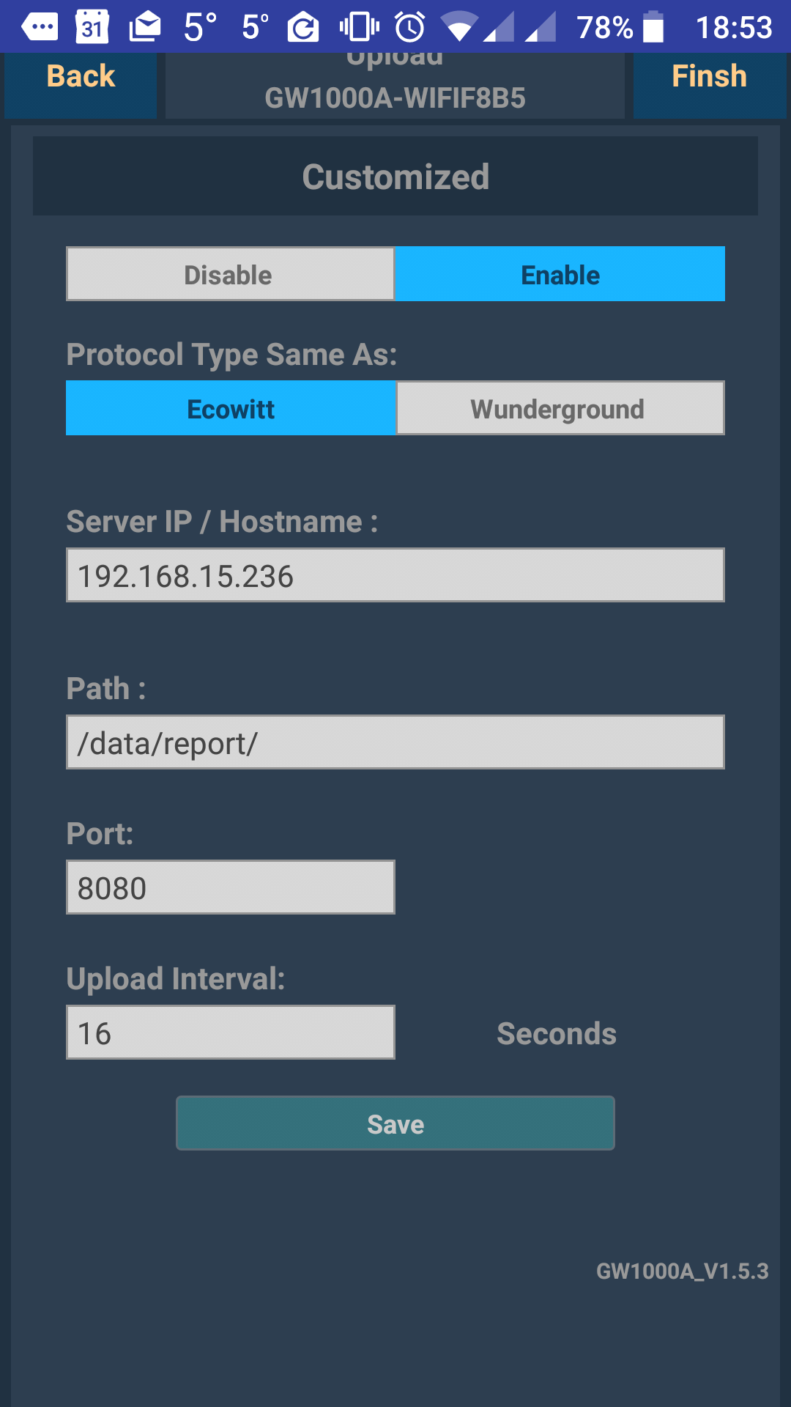Tap the battery indicator icon
Screen dimensions: 791x1407
click(x=653, y=27)
